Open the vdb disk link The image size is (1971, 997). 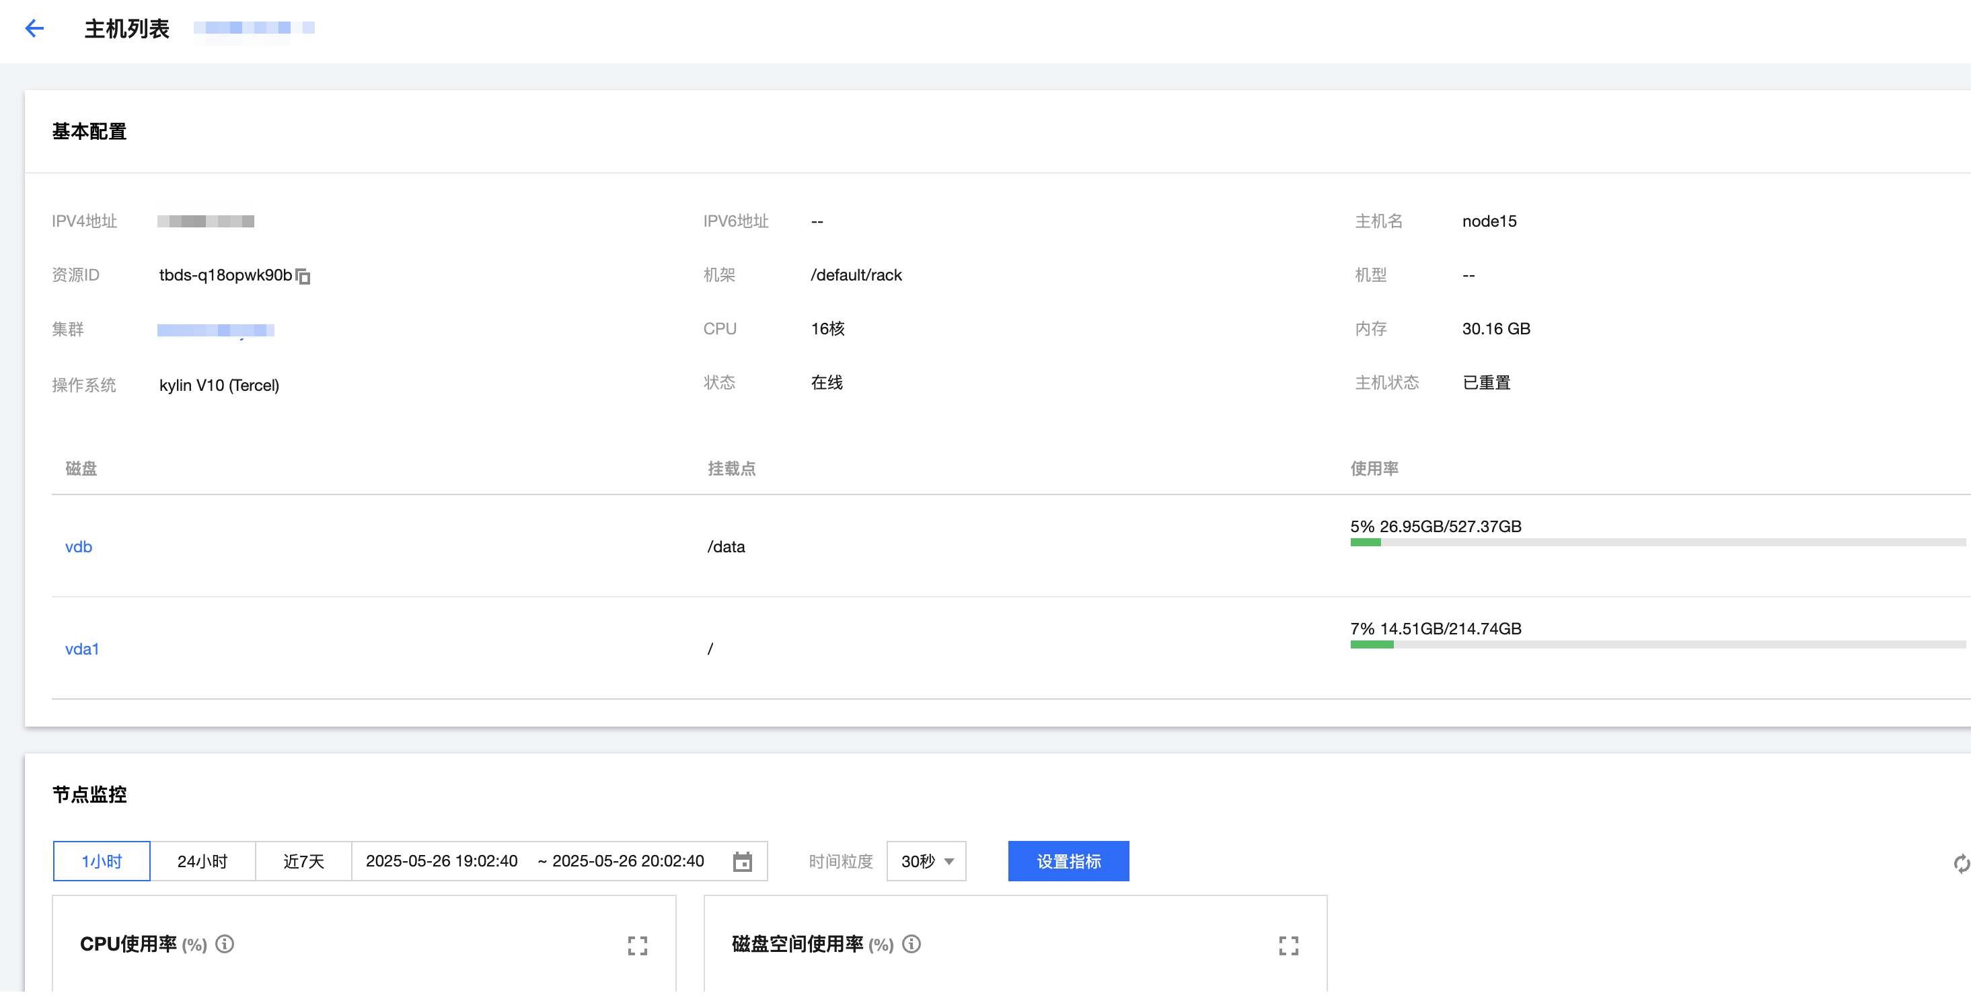tap(79, 546)
